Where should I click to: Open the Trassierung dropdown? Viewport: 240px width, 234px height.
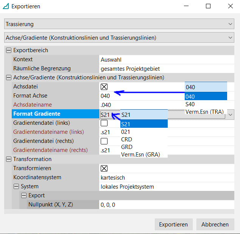tap(119, 24)
